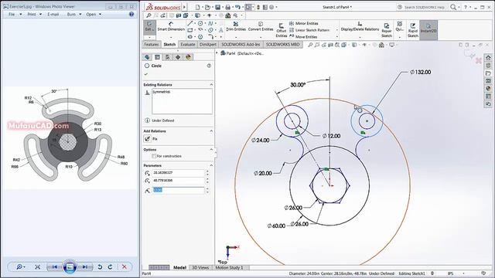Viewport: 495px width, 278px height.
Task: Open the SOLIDWORKS MBD tab
Action: (282, 45)
